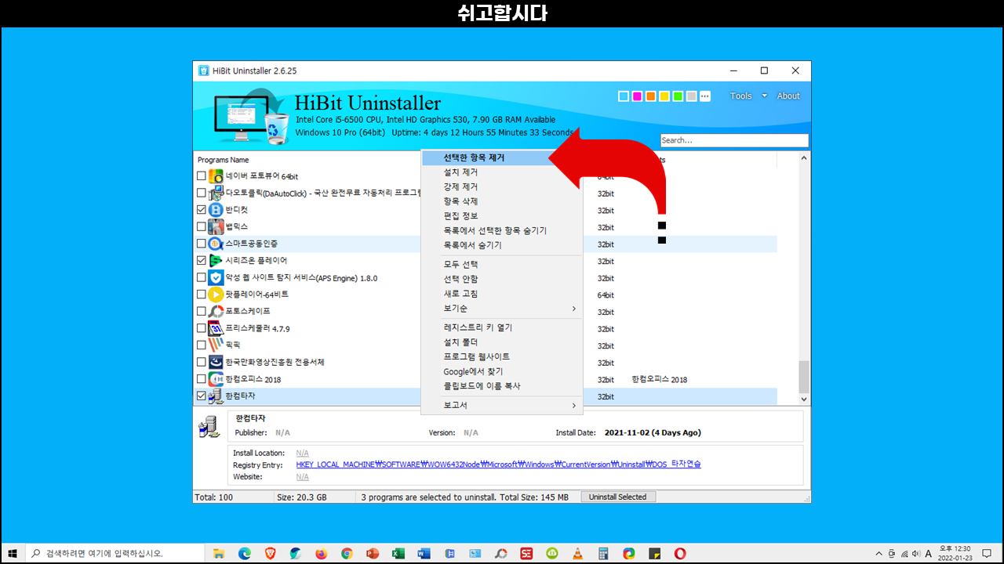Open the About page
Viewport: 1004px width, 564px height.
click(x=788, y=96)
